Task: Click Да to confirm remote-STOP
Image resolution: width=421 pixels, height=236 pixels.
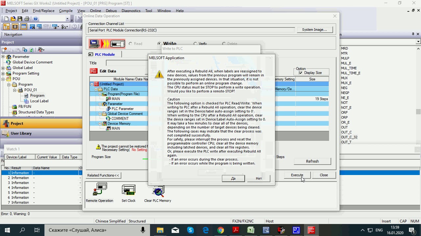Action: [233, 178]
